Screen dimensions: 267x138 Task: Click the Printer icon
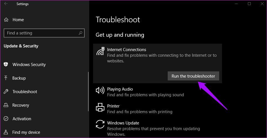point(100,107)
